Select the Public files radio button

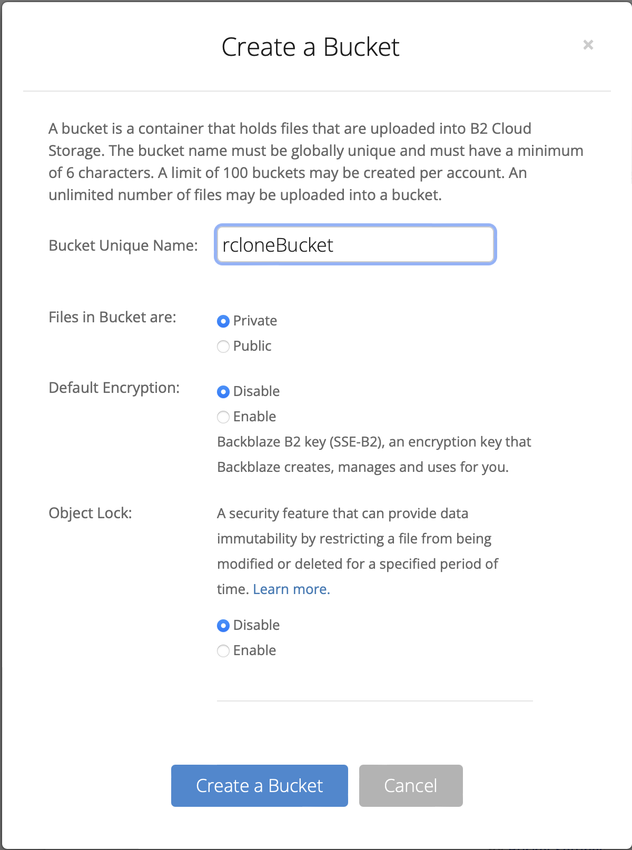click(x=223, y=346)
